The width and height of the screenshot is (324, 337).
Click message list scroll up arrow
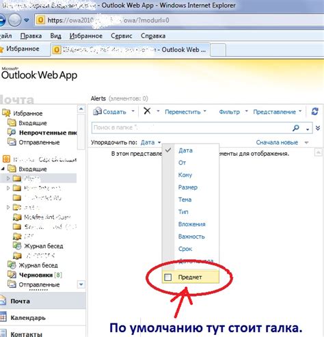point(319,152)
